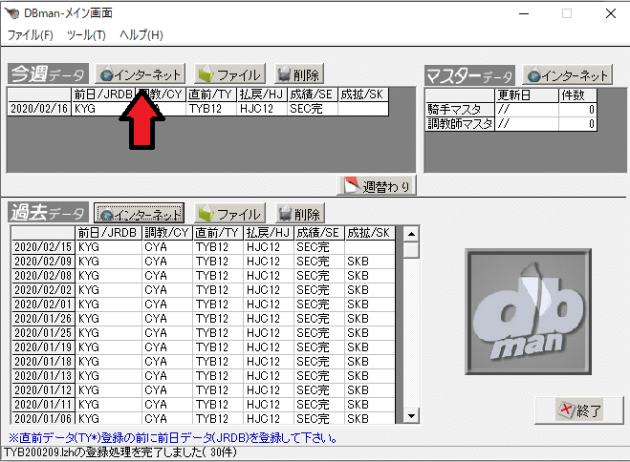
Task: Click the calendar page icon on 週替わり
Action: [x=351, y=185]
